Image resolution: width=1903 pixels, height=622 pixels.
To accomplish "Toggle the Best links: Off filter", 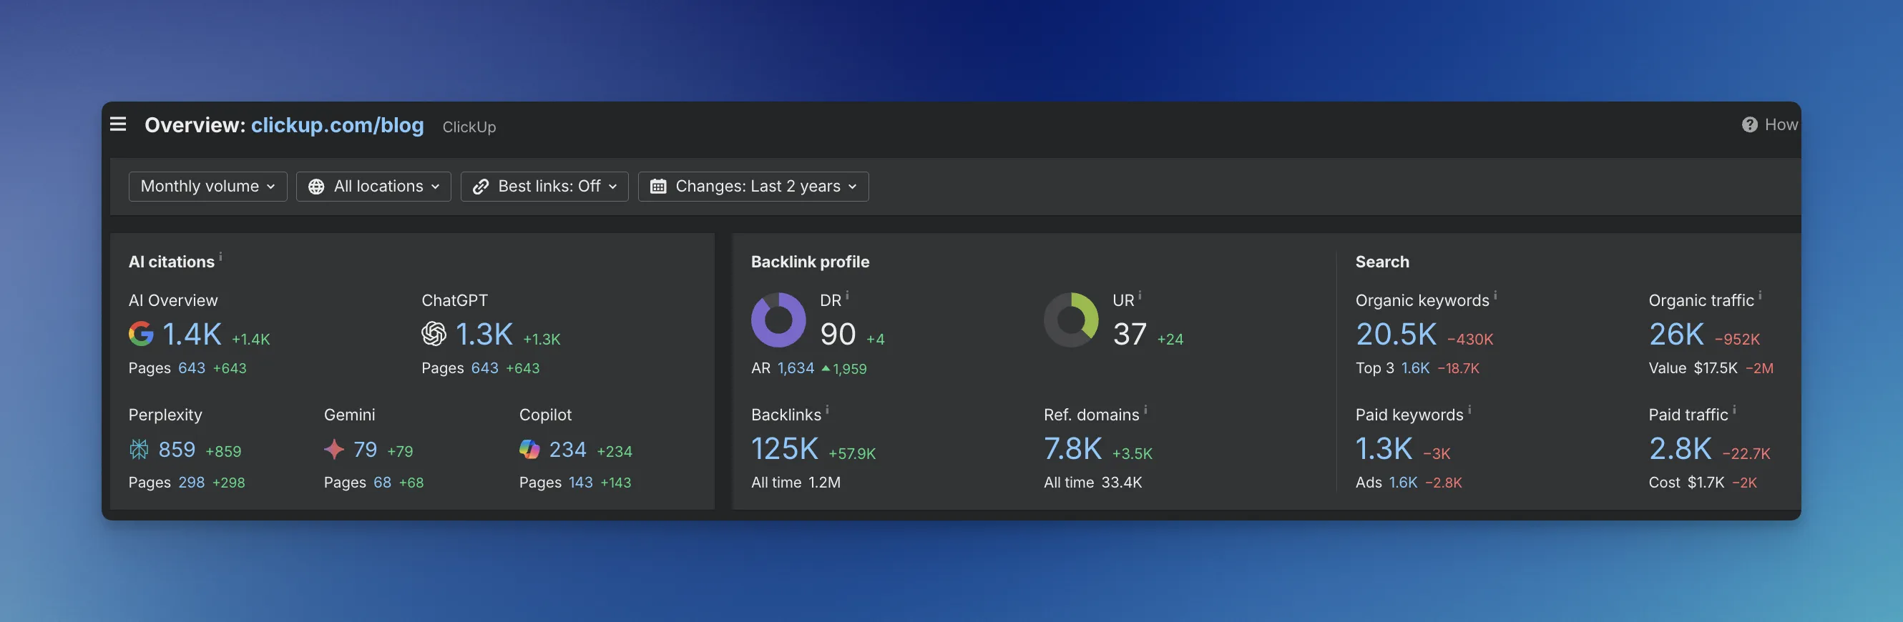I will [544, 186].
